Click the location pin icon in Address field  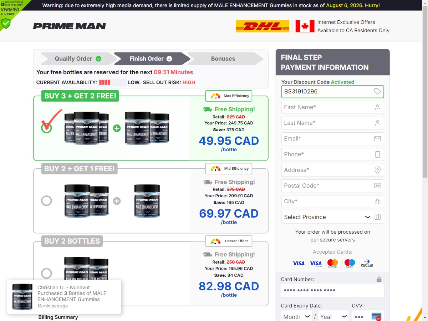[377, 170]
